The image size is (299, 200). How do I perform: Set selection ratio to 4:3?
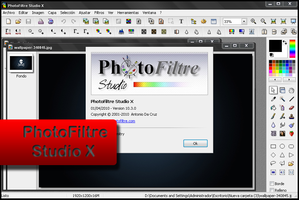click(282, 172)
